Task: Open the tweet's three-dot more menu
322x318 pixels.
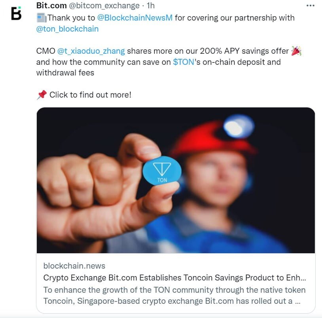Action: pyautogui.click(x=311, y=6)
